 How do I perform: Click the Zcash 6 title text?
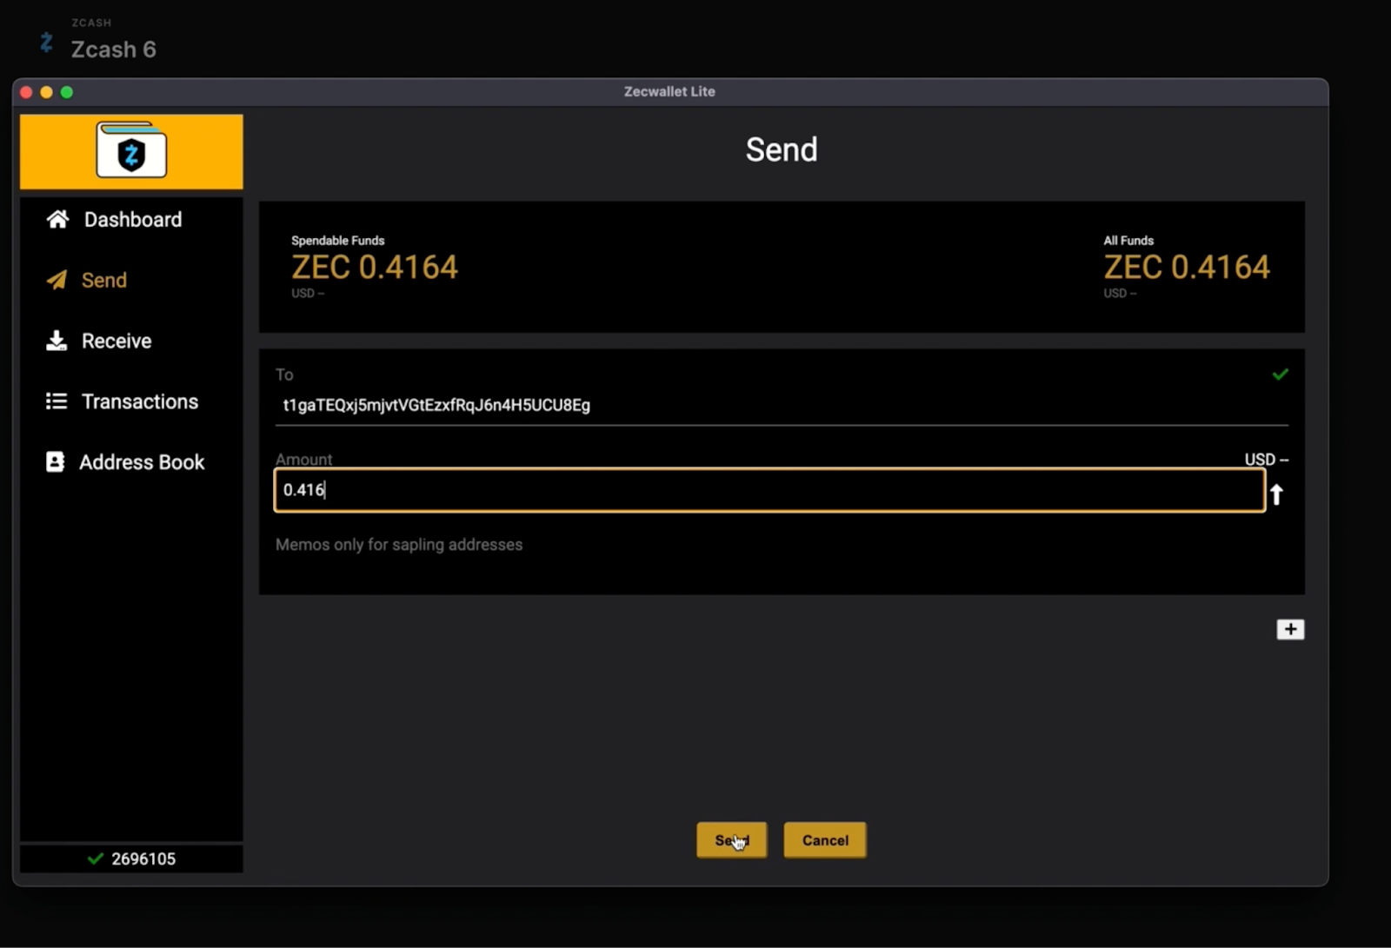(x=114, y=50)
